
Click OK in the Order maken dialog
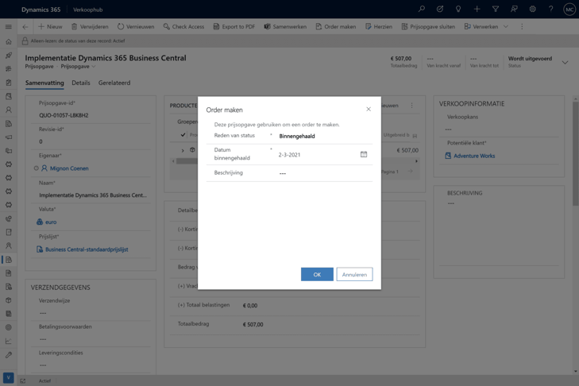point(317,275)
